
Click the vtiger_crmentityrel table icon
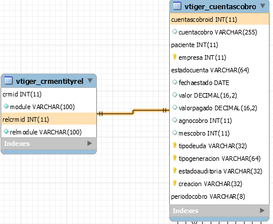click(9, 80)
